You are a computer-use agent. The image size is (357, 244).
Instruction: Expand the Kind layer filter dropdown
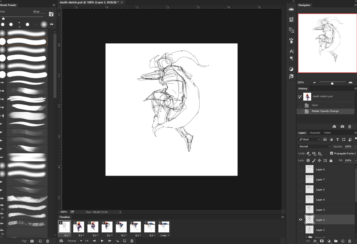pos(309,139)
